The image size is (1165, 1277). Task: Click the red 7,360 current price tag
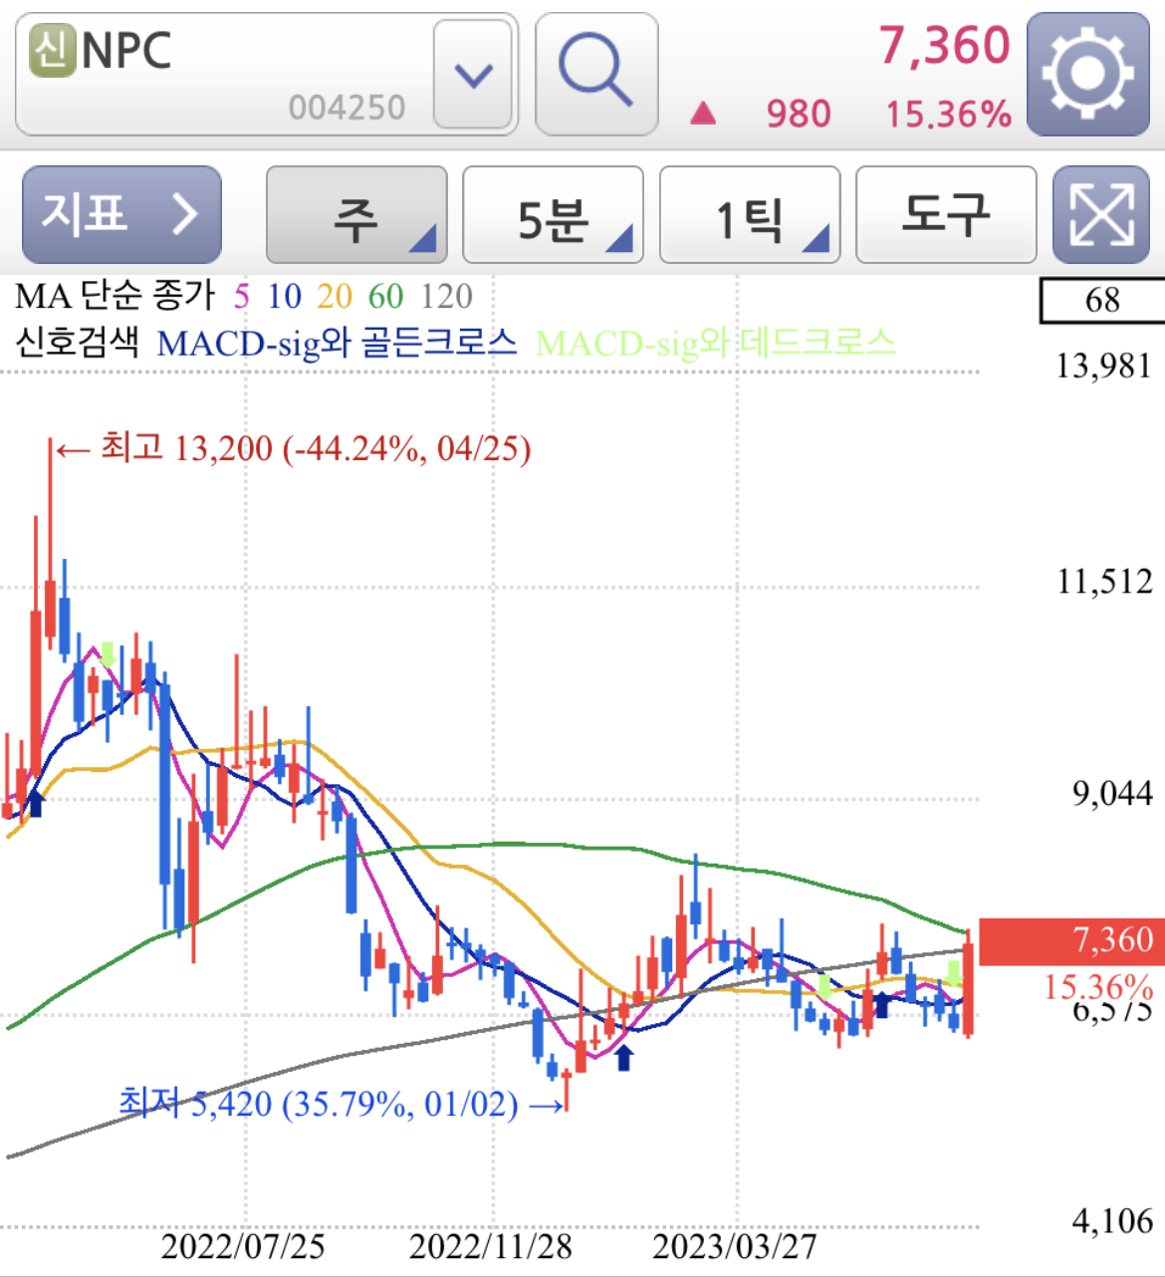[x=1072, y=940]
